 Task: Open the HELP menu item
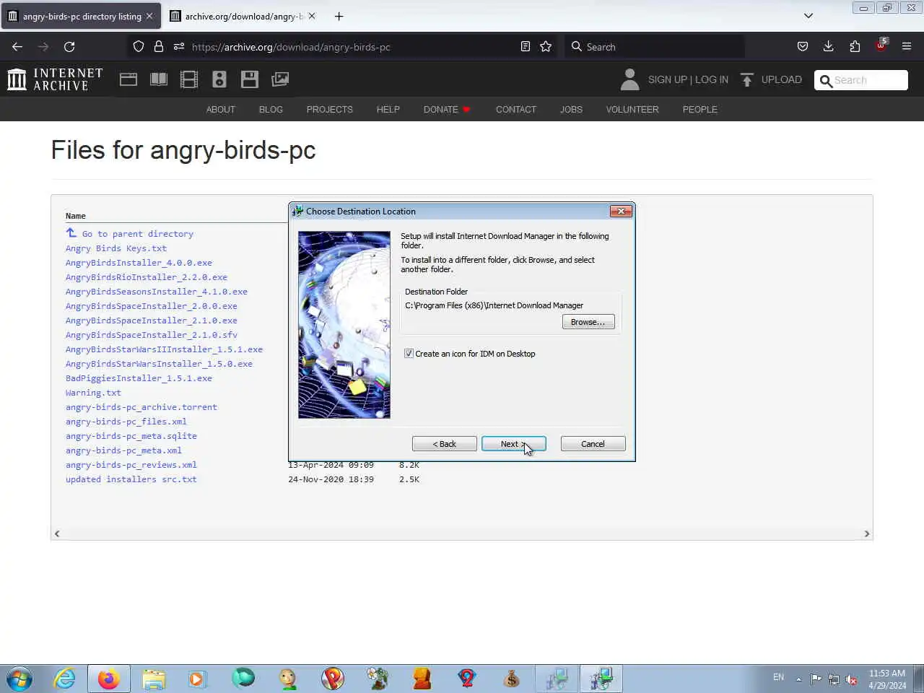pyautogui.click(x=388, y=110)
